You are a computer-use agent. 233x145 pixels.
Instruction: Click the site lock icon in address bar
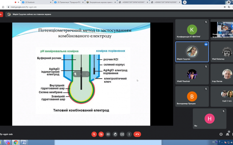pos(8,7)
